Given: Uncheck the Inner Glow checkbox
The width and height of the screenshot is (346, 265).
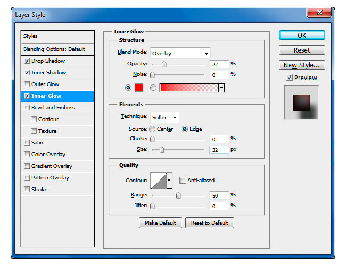Looking at the screenshot, I should click(27, 96).
